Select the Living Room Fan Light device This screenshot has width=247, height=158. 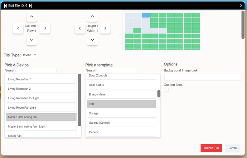pyautogui.click(x=41, y=108)
